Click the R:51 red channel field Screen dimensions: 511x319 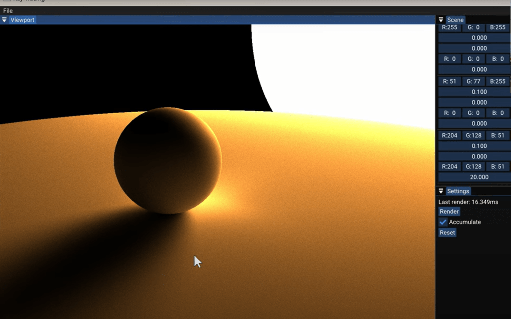[449, 81]
